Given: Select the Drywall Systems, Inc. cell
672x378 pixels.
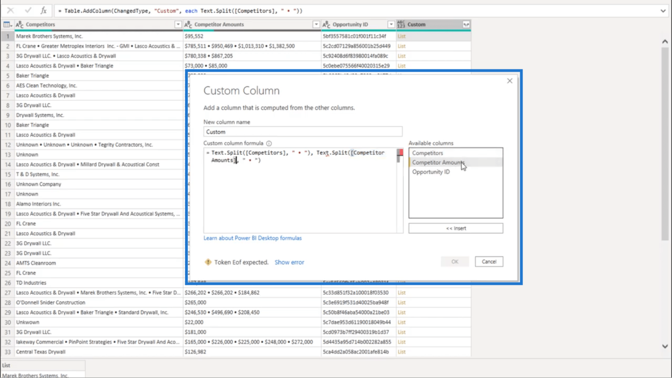Looking at the screenshot, I should [x=99, y=115].
